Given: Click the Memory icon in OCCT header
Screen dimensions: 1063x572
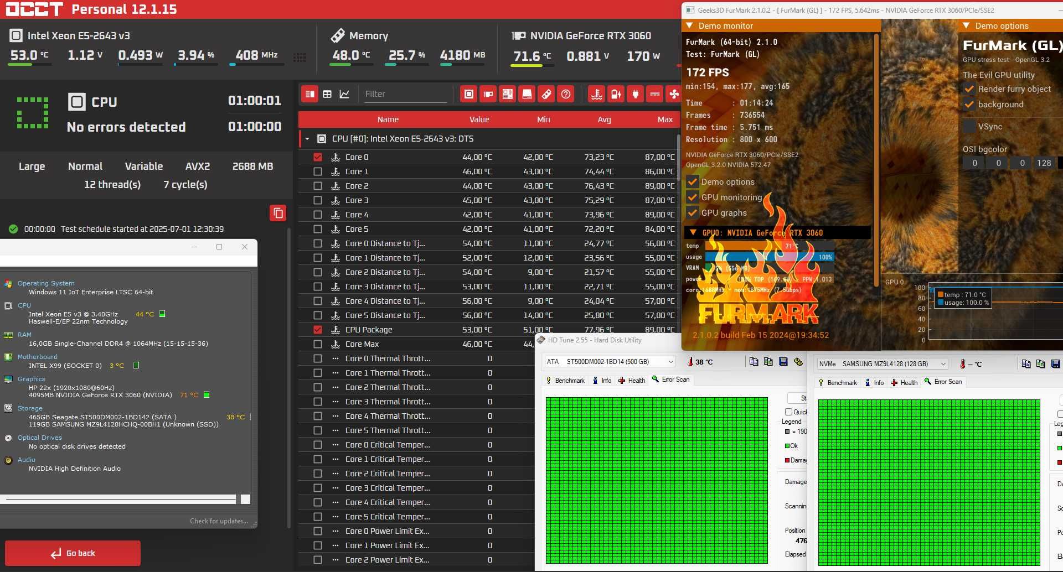Looking at the screenshot, I should point(338,36).
